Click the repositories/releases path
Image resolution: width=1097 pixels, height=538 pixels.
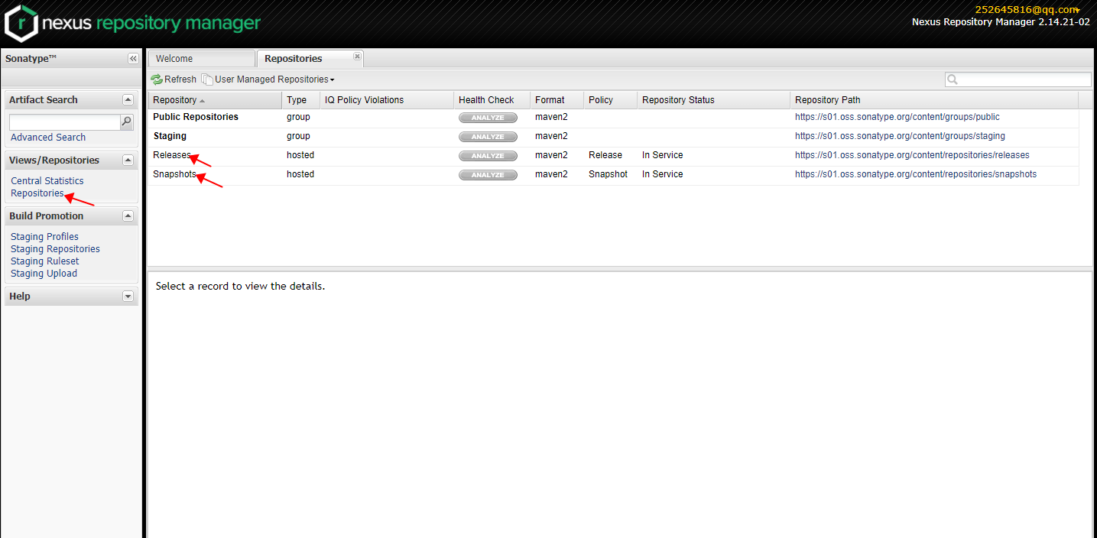(912, 156)
